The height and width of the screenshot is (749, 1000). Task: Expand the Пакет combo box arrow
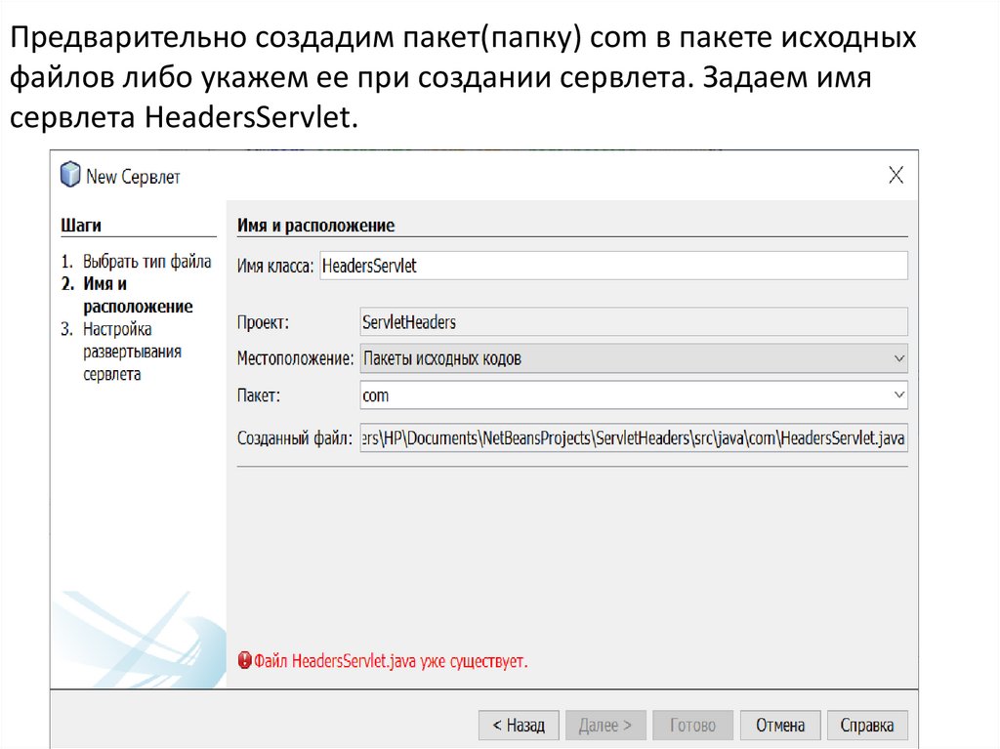point(899,395)
